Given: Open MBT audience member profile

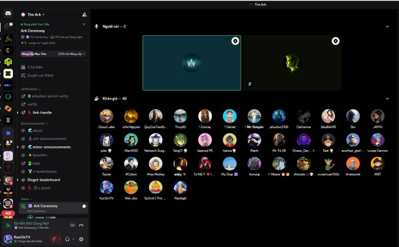Looking at the screenshot, I should coord(378,167).
